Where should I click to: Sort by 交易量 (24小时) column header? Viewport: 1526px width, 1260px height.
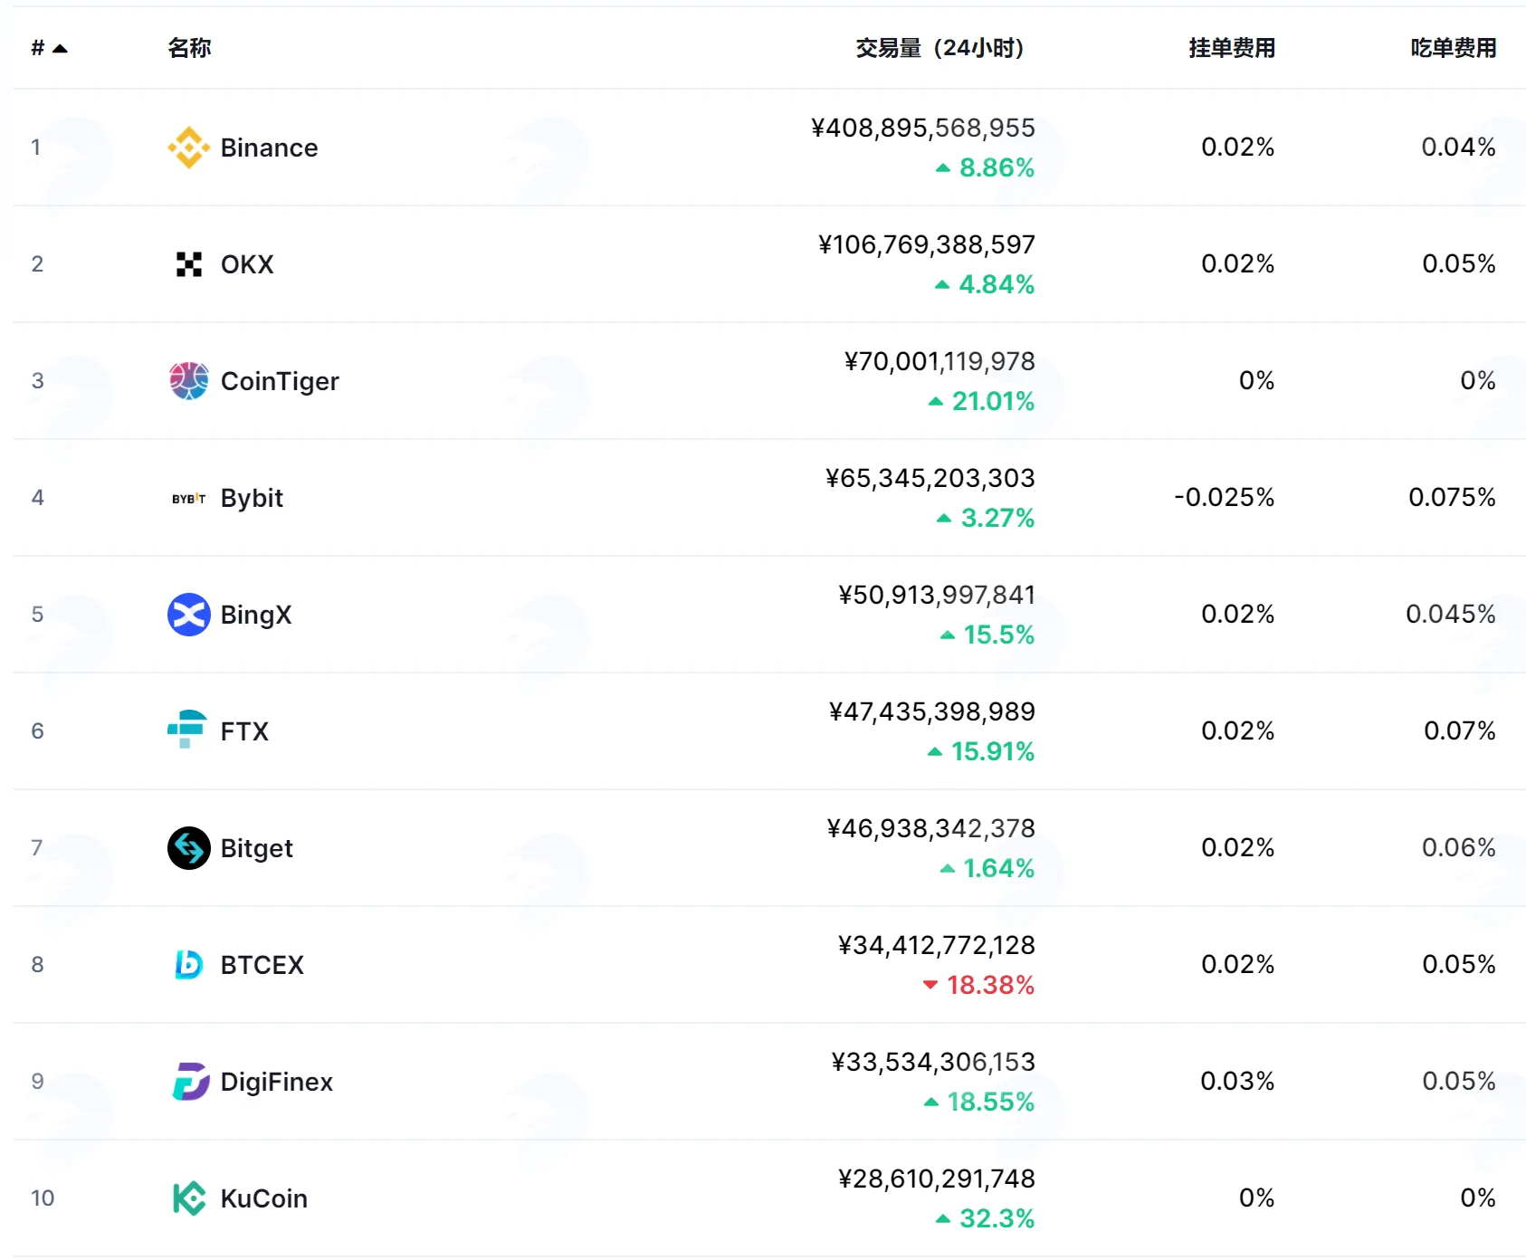(x=939, y=48)
